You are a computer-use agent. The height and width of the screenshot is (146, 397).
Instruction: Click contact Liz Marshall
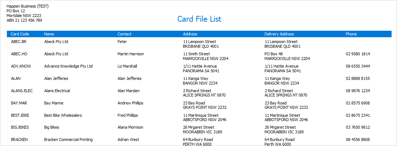[x=128, y=66]
